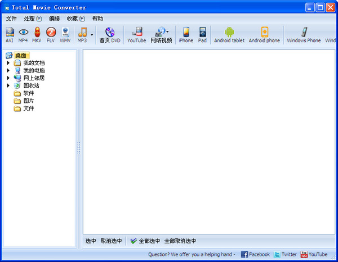Click the empty file list area

tap(209, 142)
